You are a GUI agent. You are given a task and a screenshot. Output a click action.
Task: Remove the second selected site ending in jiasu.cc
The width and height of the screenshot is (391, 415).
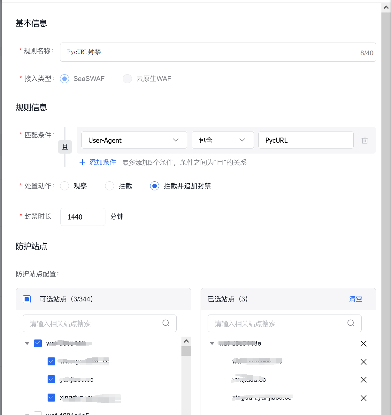(x=364, y=380)
